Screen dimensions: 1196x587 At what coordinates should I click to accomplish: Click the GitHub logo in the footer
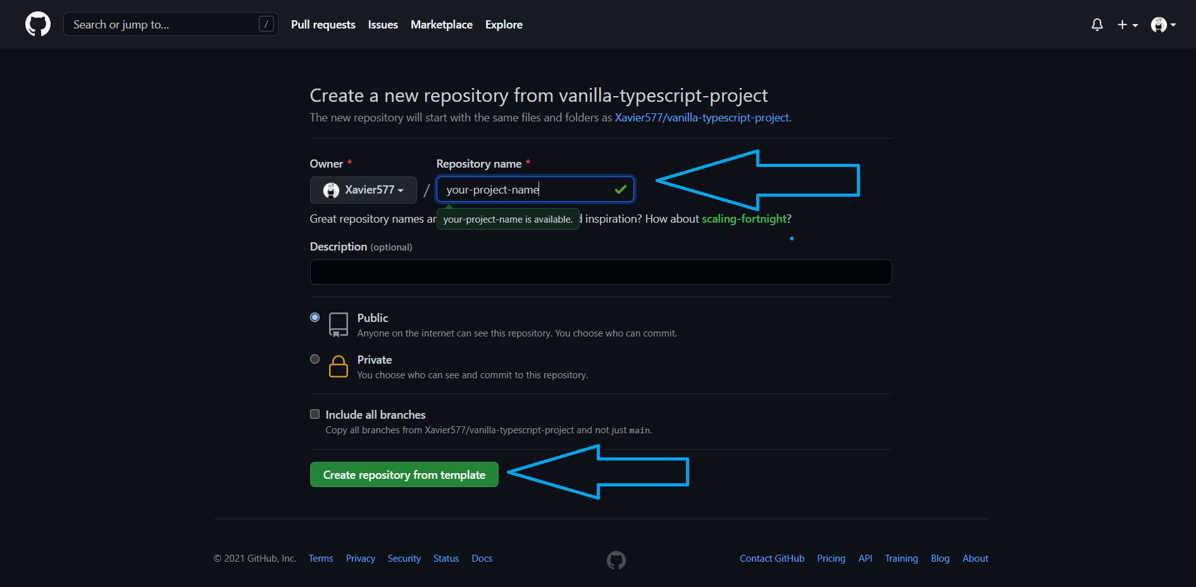click(616, 559)
